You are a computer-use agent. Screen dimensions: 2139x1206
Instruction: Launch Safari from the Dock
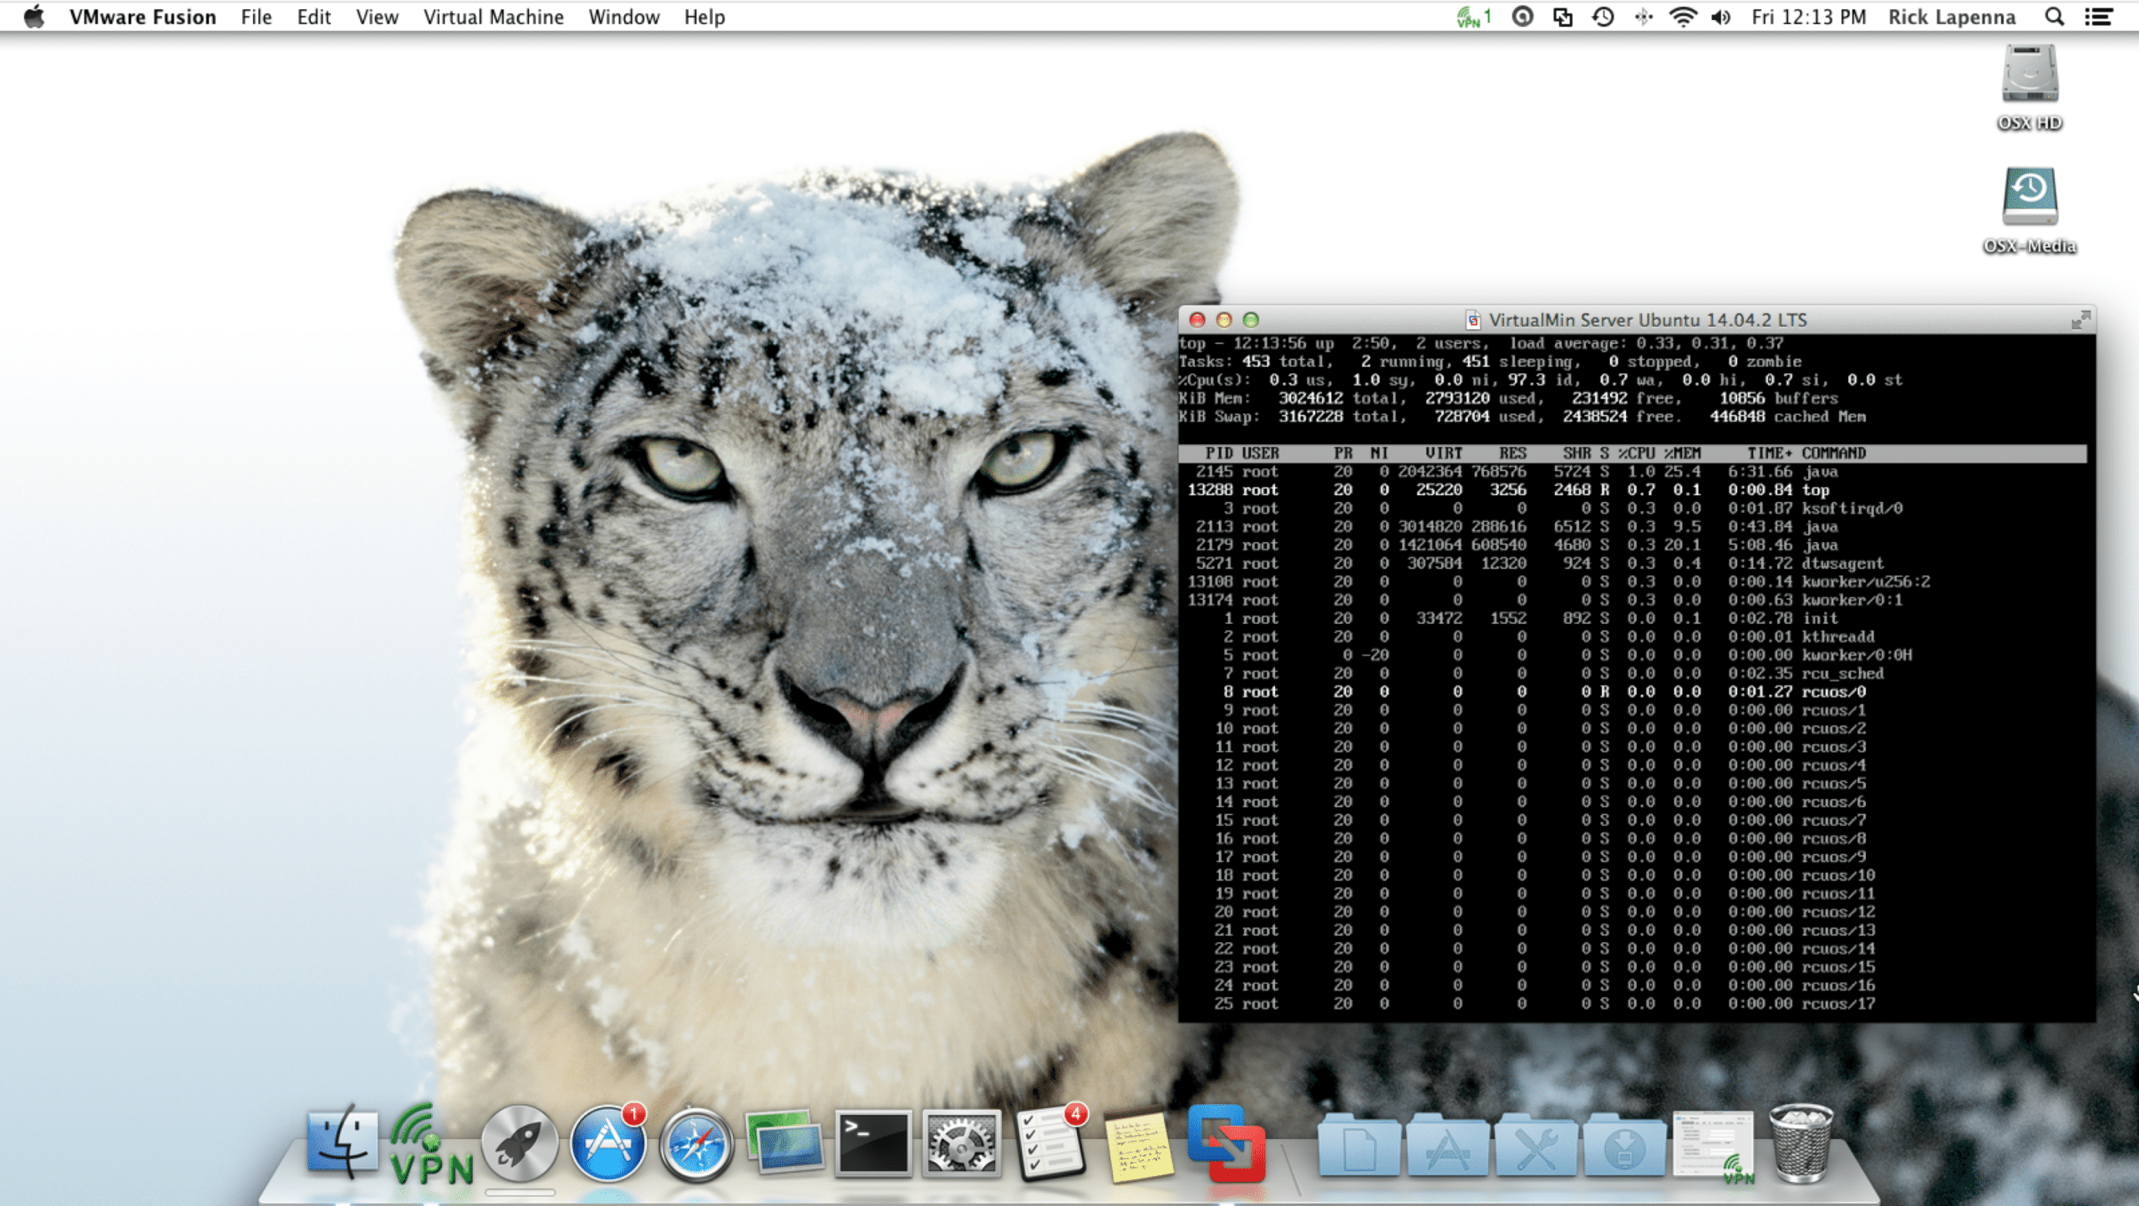pyautogui.click(x=696, y=1144)
